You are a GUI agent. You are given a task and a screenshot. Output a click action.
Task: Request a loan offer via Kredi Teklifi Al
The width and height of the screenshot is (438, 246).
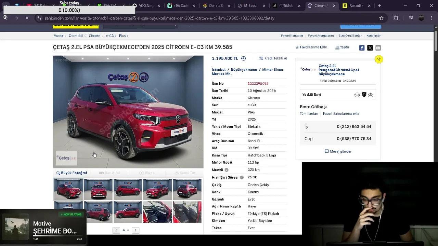point(273,58)
